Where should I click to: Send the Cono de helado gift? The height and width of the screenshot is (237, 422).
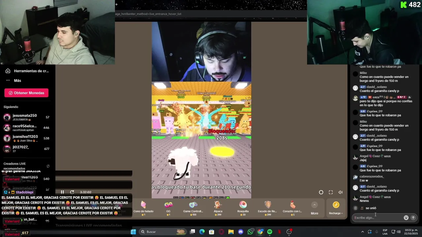143,208
